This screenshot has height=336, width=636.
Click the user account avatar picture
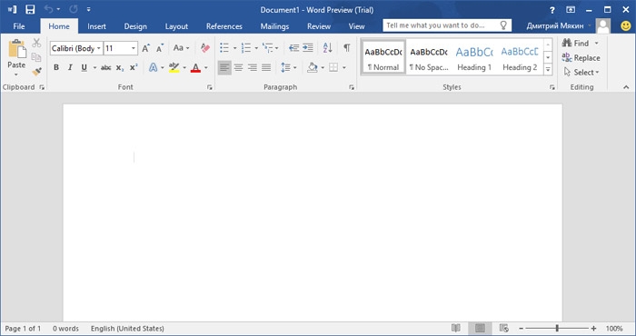click(x=603, y=26)
